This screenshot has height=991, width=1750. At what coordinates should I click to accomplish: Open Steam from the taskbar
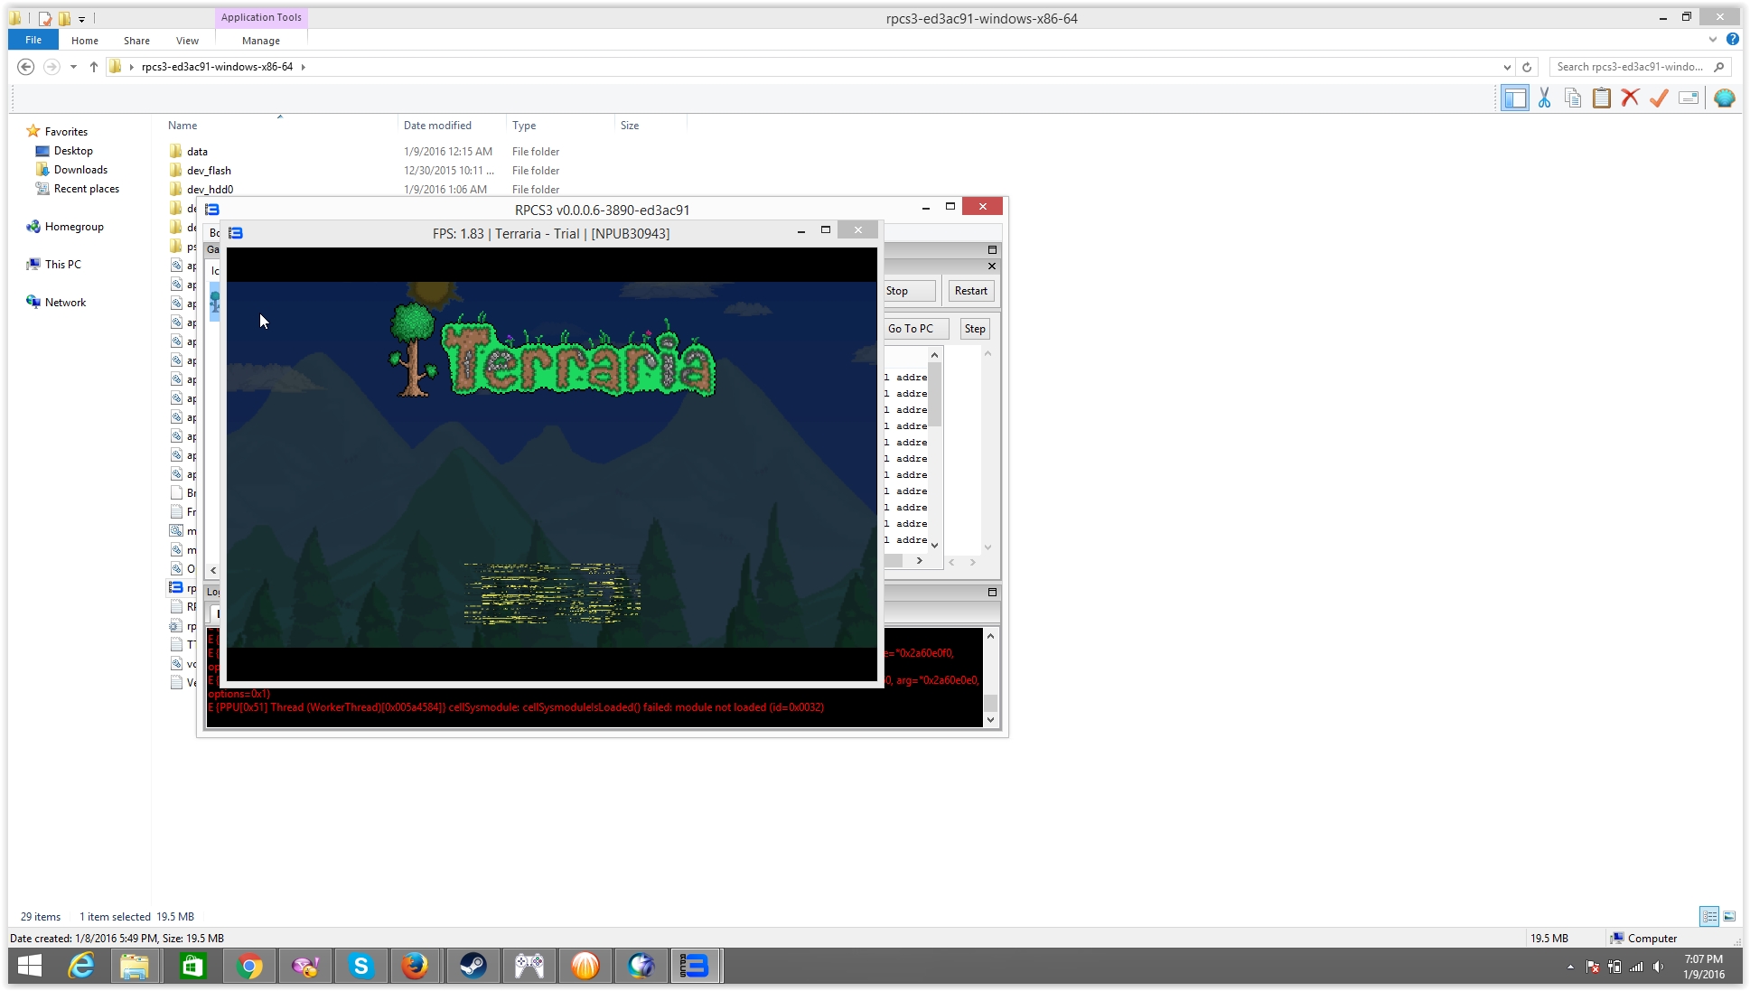[473, 966]
